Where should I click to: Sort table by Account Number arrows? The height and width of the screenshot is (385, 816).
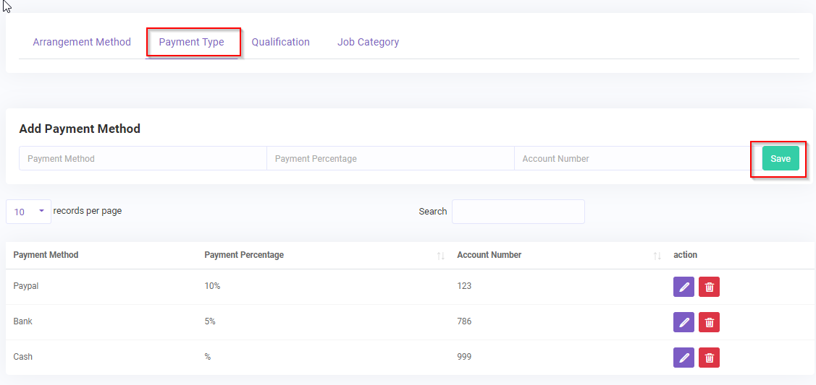pos(657,256)
